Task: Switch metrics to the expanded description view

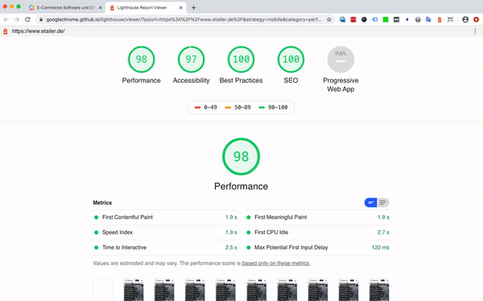Action: click(x=383, y=202)
